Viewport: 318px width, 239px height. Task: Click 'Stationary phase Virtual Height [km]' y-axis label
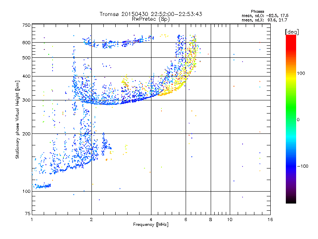17,120
